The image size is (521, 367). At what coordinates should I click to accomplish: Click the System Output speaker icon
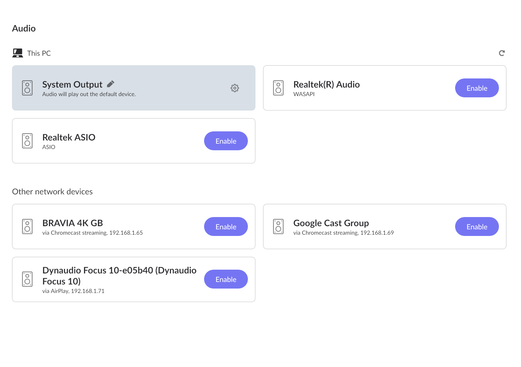tap(27, 88)
